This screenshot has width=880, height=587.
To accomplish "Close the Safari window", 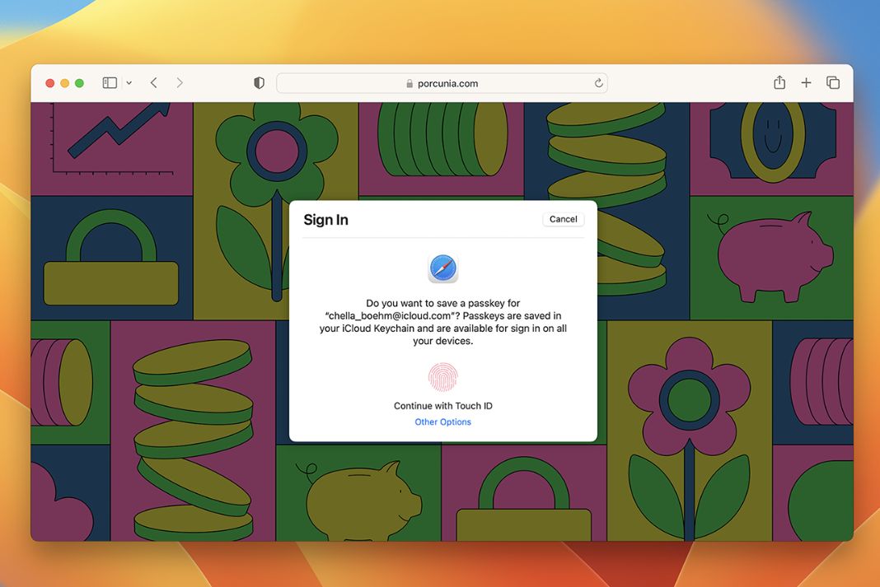I will pos(49,82).
